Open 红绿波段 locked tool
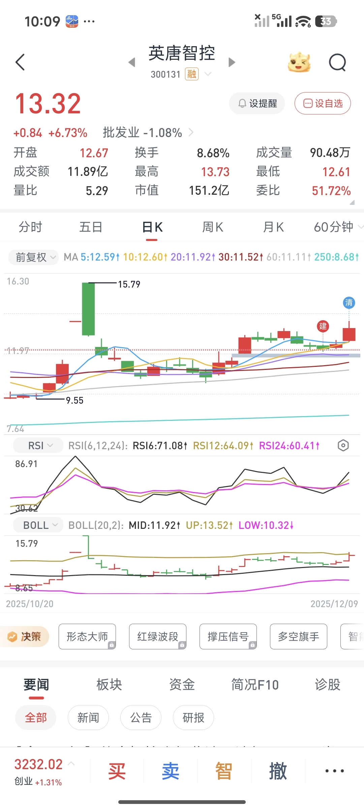Screen dimensions: 364x810 coord(158,637)
